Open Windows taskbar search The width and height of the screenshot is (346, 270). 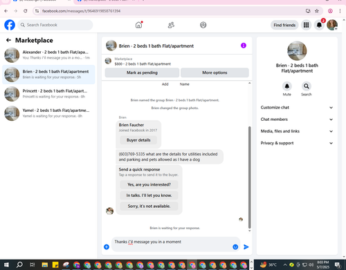click(x=19, y=264)
